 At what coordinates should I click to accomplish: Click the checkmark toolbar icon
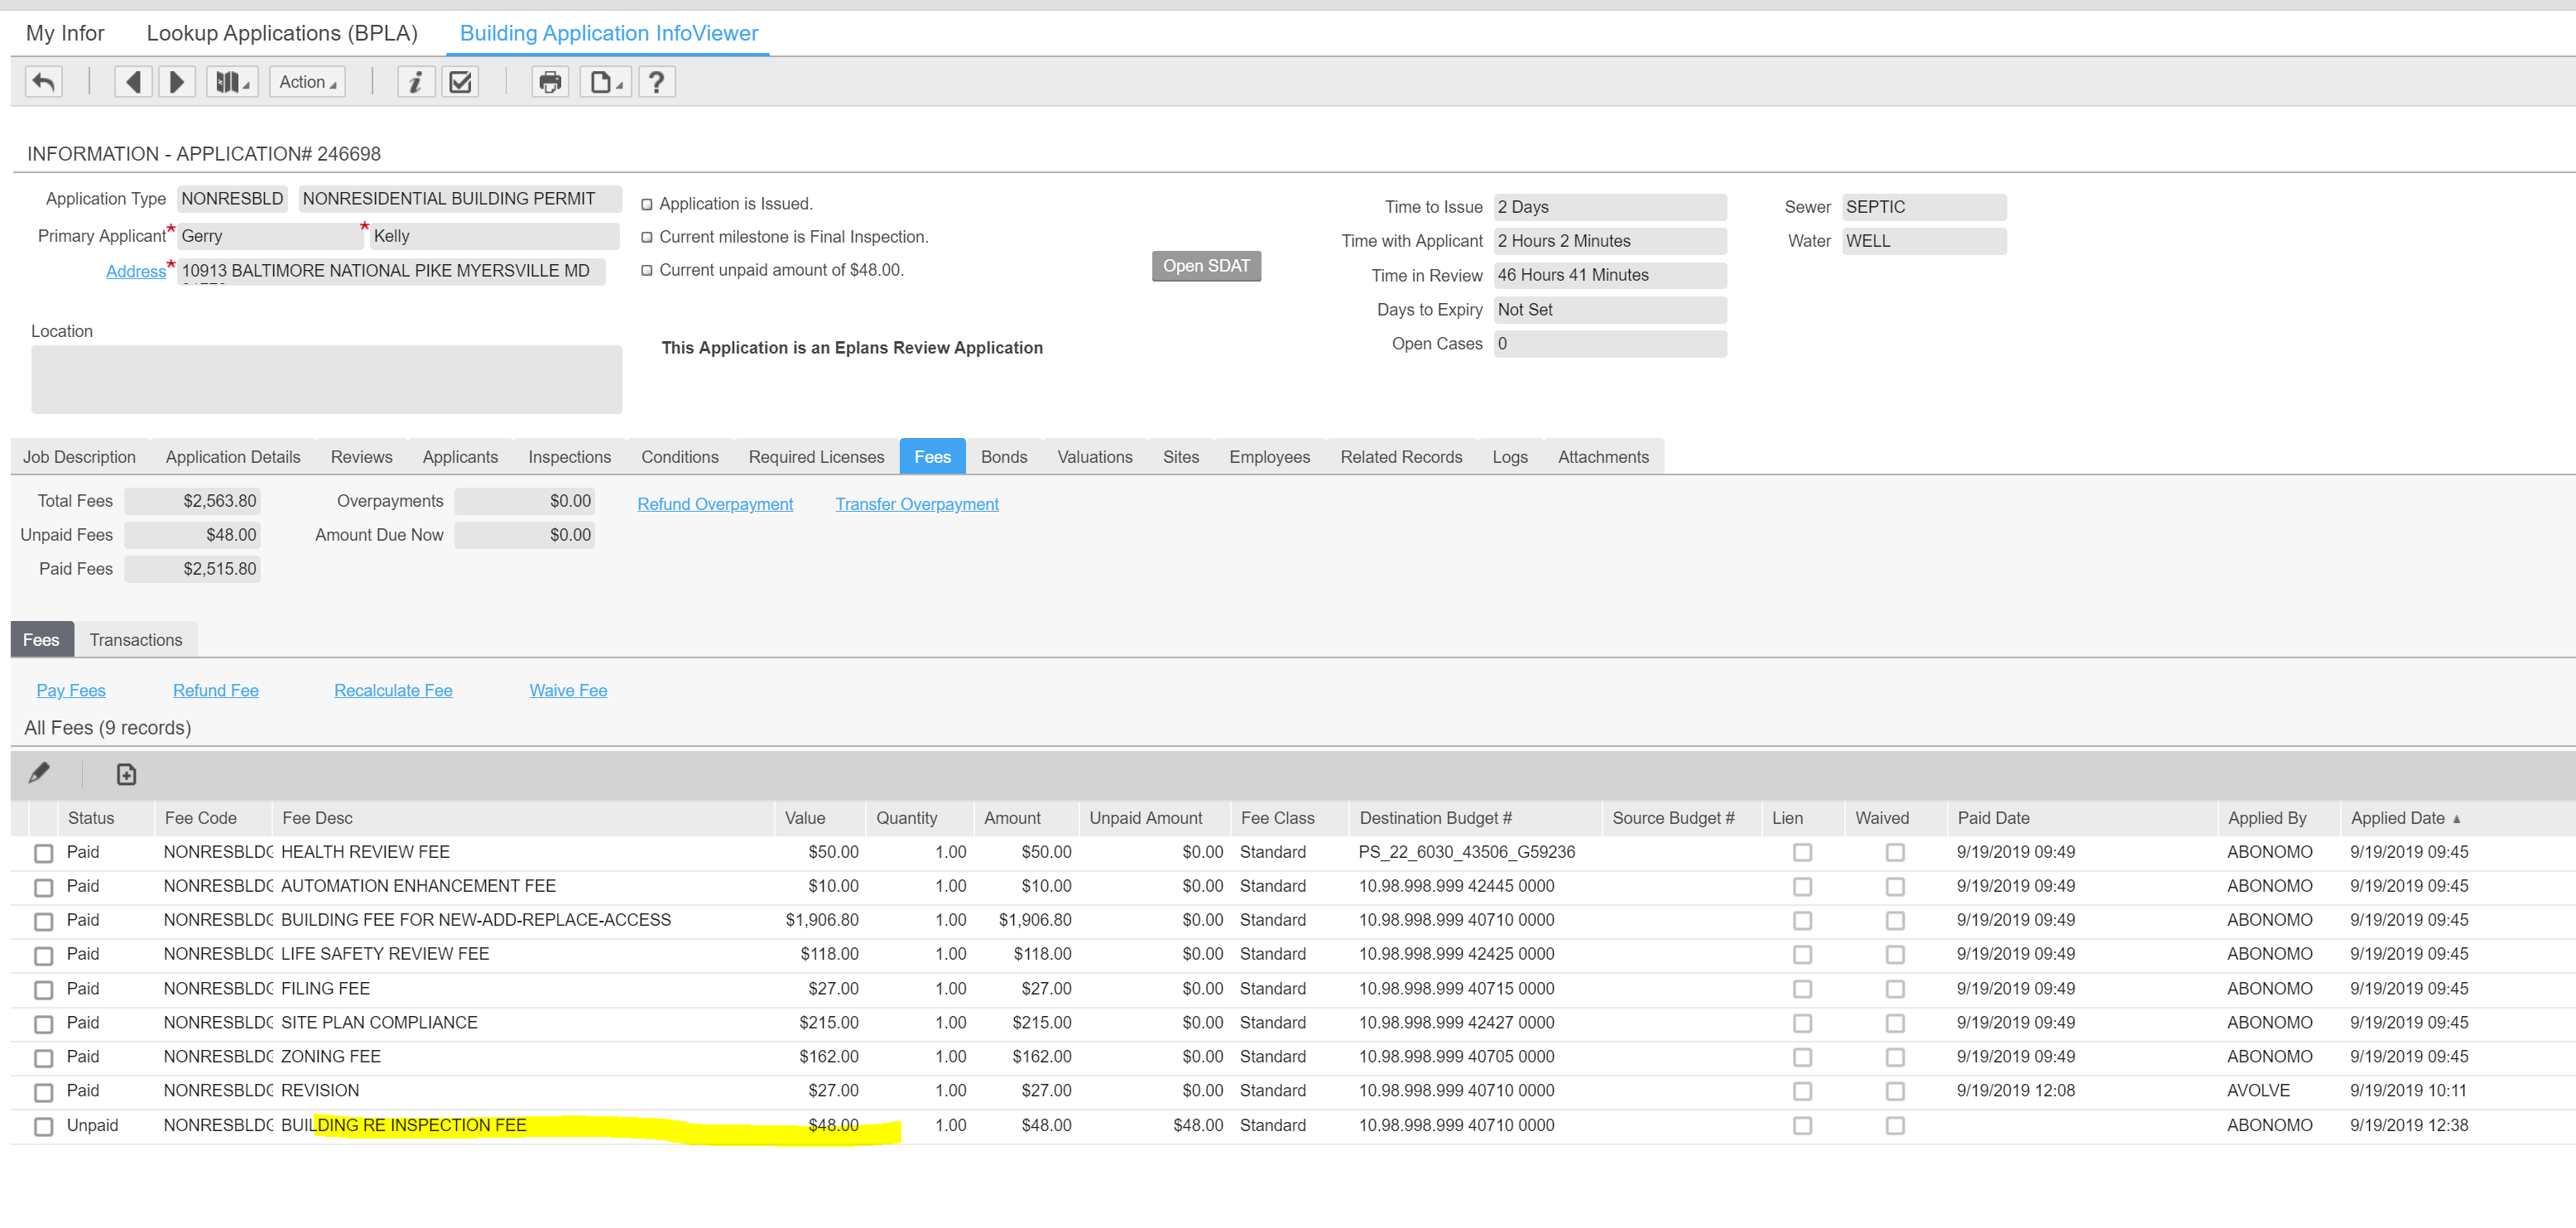[460, 82]
